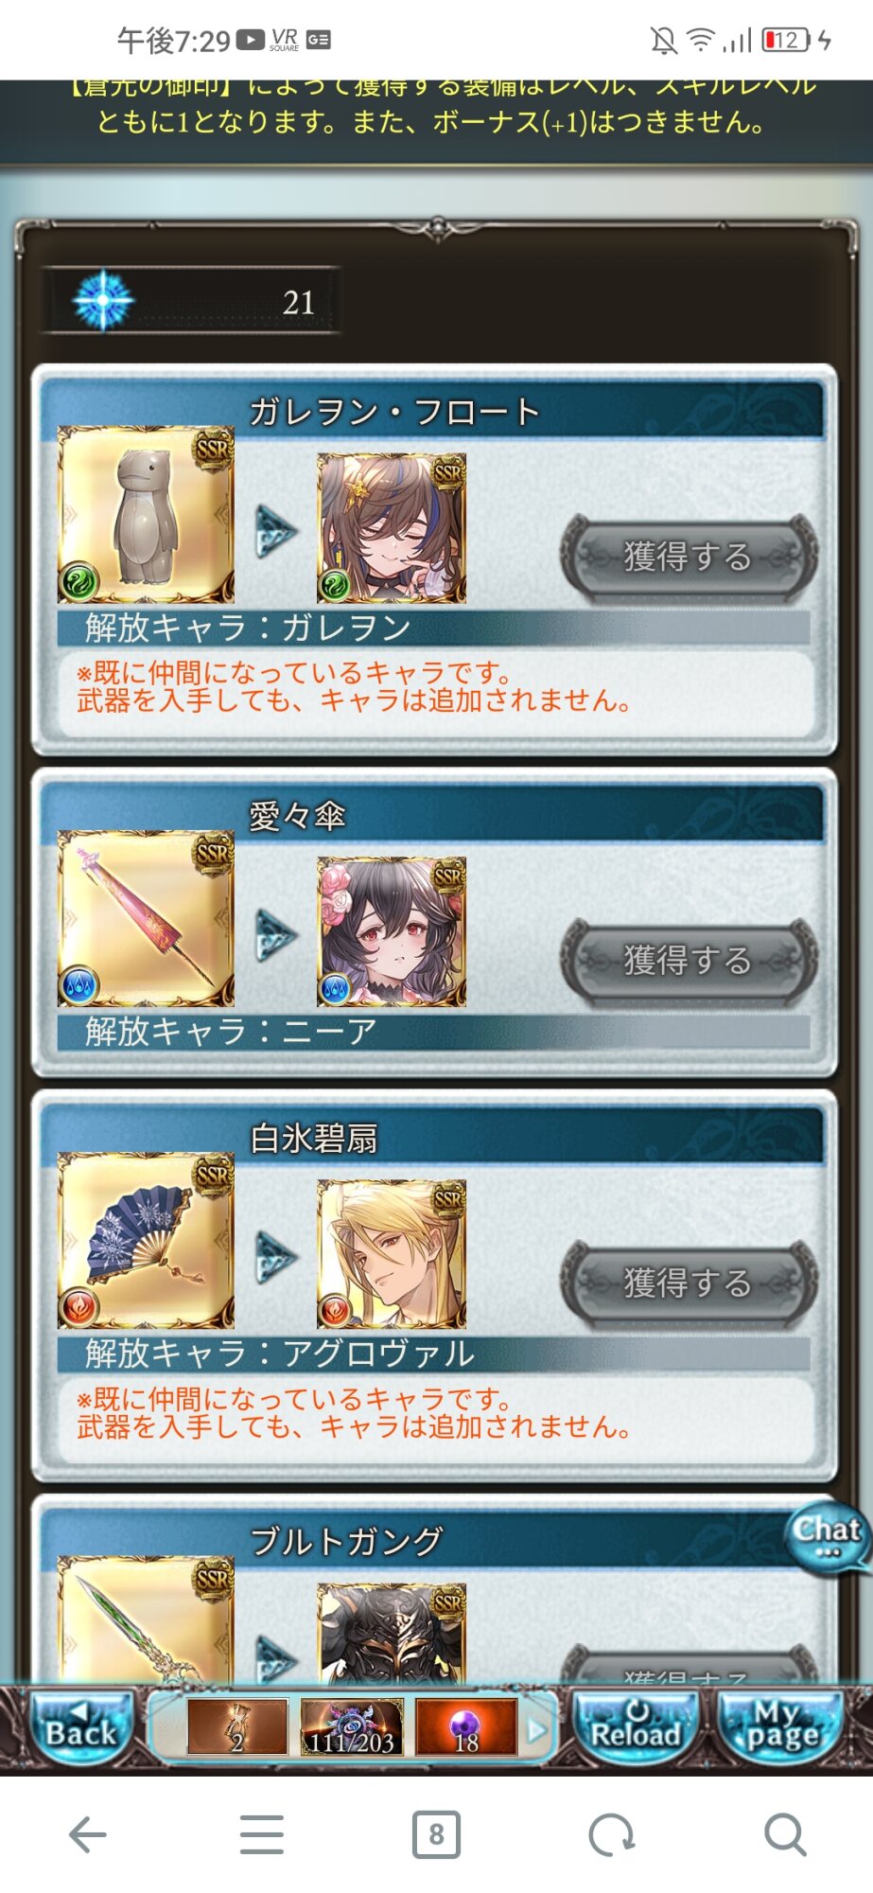Select the ブルトガング sword weapon icon

tap(146, 1620)
